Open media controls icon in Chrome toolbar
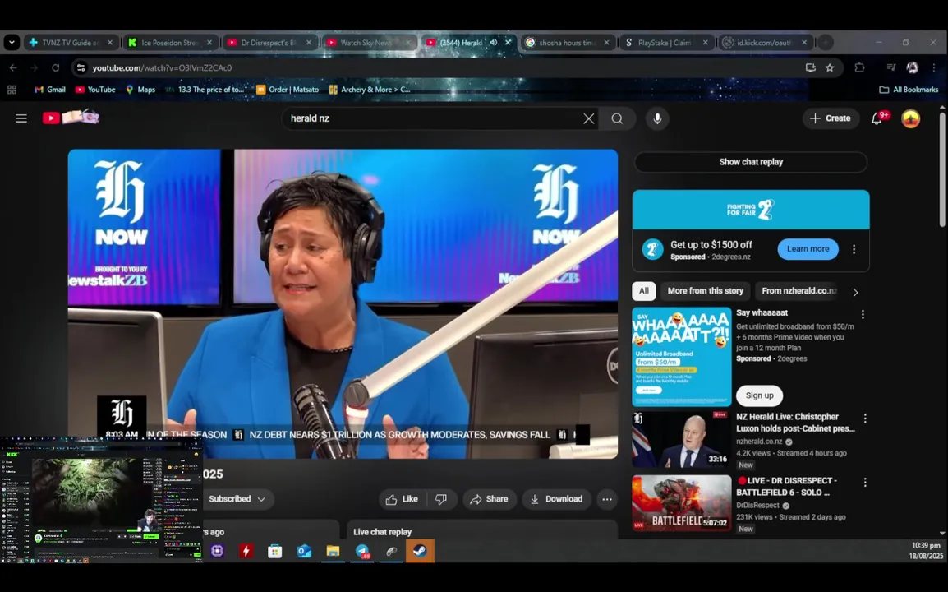The width and height of the screenshot is (948, 592). point(890,67)
